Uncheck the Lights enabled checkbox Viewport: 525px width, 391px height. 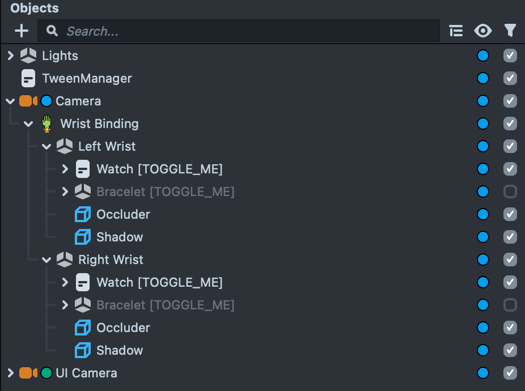tap(510, 56)
